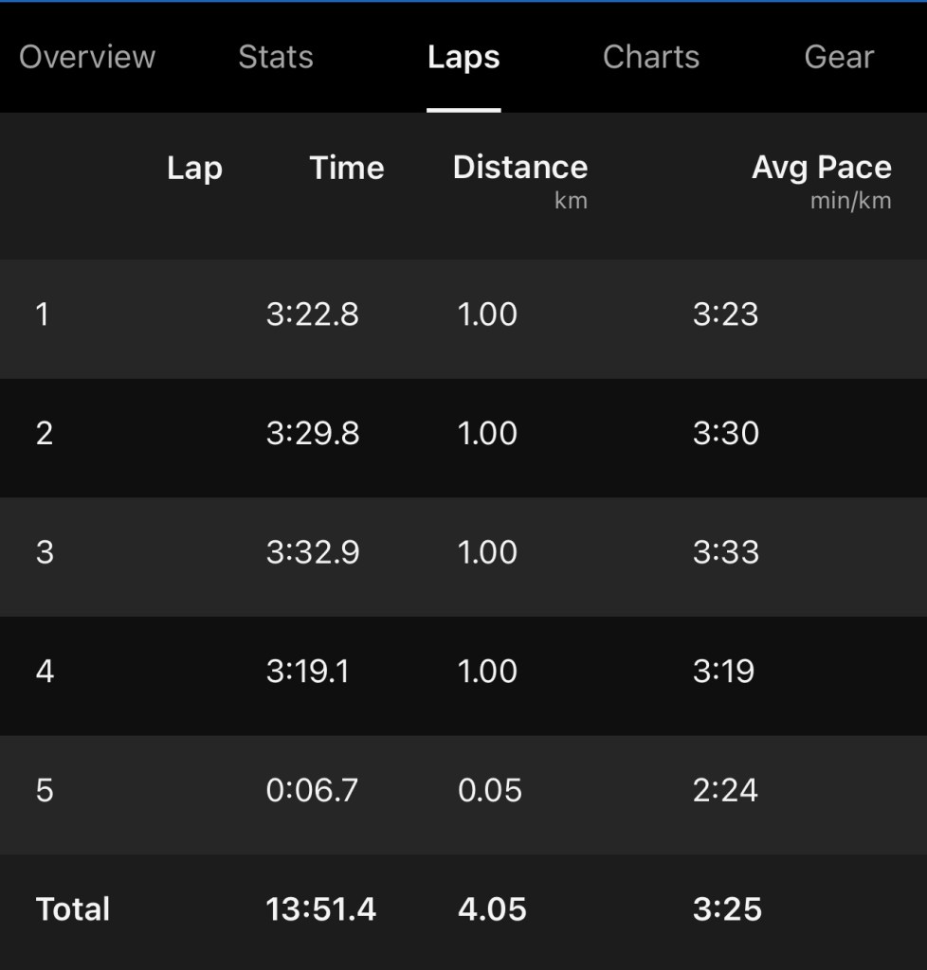Viewport: 927px width, 970px height.
Task: Select lap number 1 row label
Action: (x=43, y=314)
